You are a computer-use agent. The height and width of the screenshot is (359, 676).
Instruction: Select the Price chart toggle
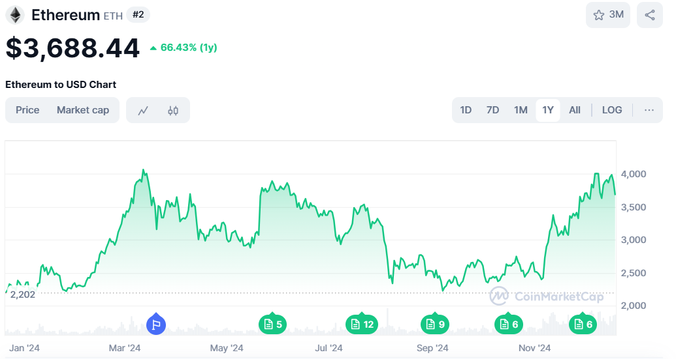tap(27, 110)
